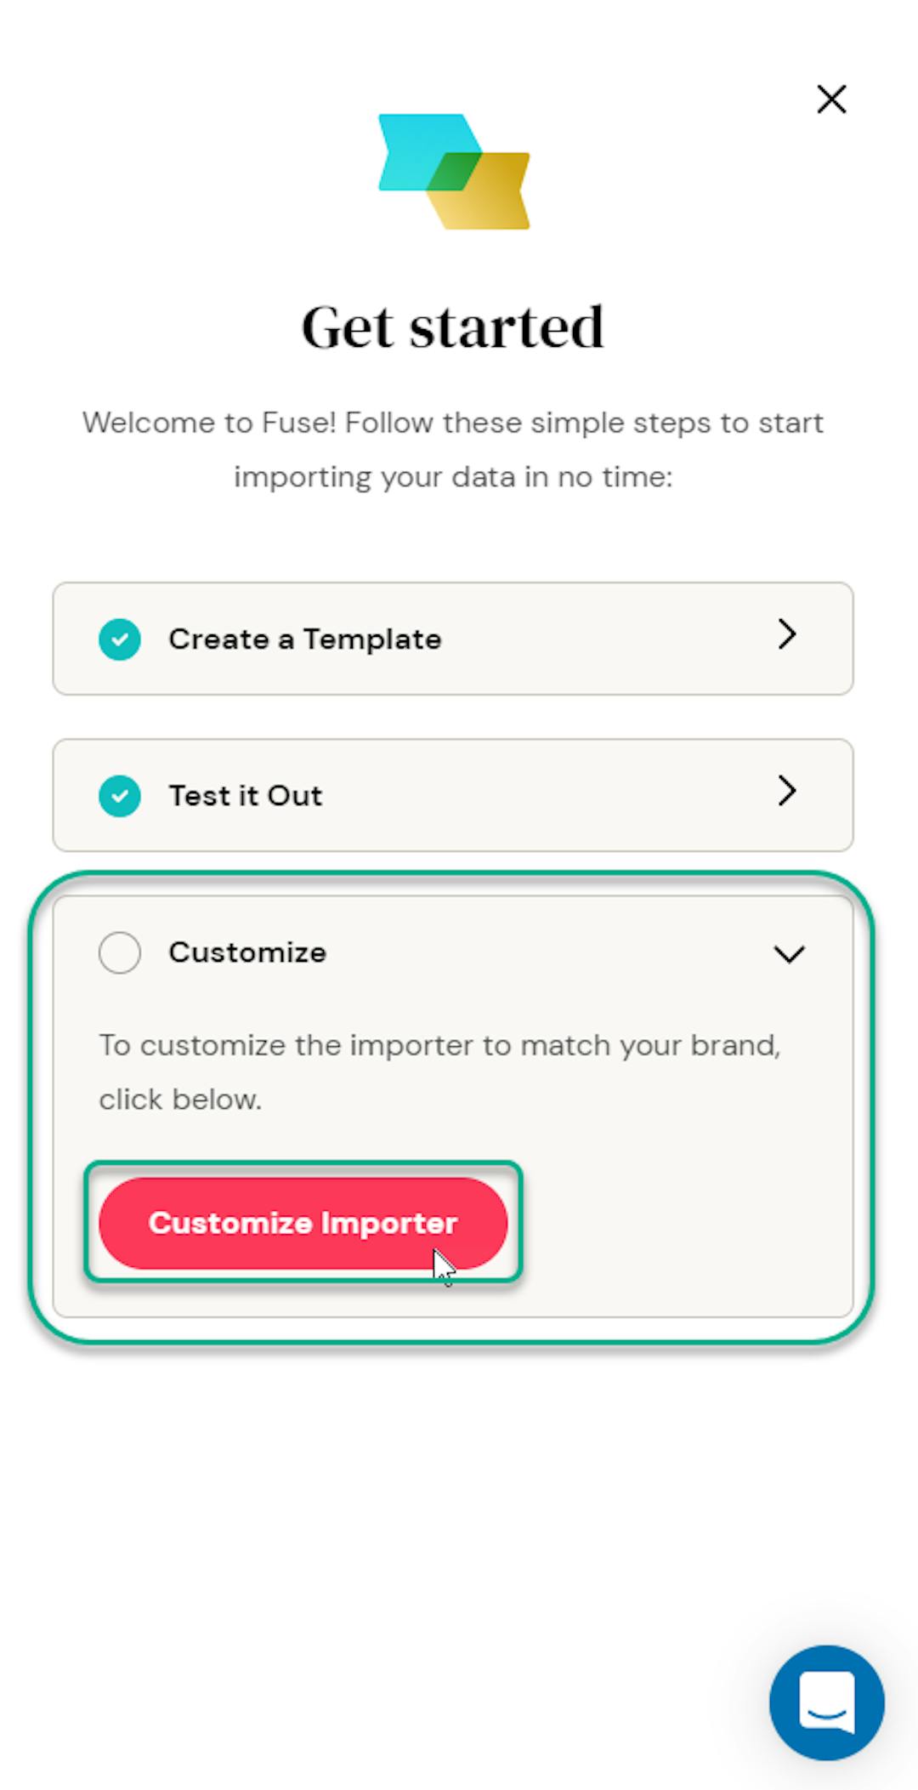This screenshot has width=918, height=1790.
Task: Close the Get started panel
Action: [x=831, y=99]
